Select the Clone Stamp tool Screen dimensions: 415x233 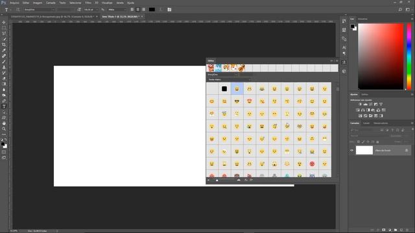pyautogui.click(x=4, y=67)
